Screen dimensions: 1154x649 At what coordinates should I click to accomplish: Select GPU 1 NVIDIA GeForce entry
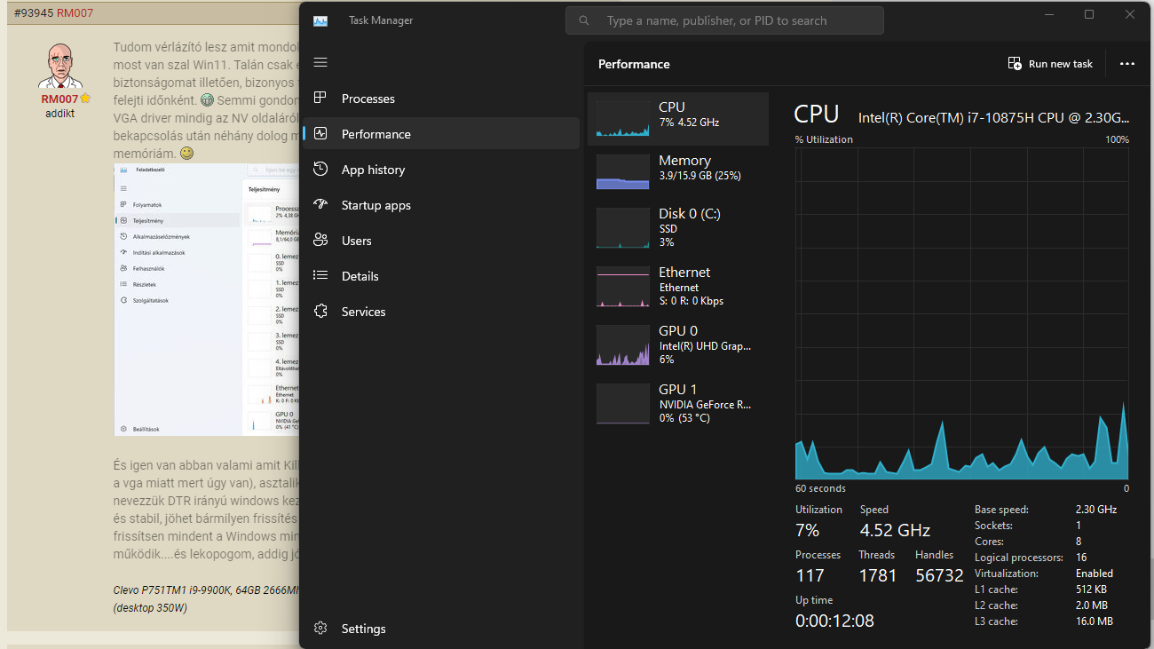coord(678,403)
